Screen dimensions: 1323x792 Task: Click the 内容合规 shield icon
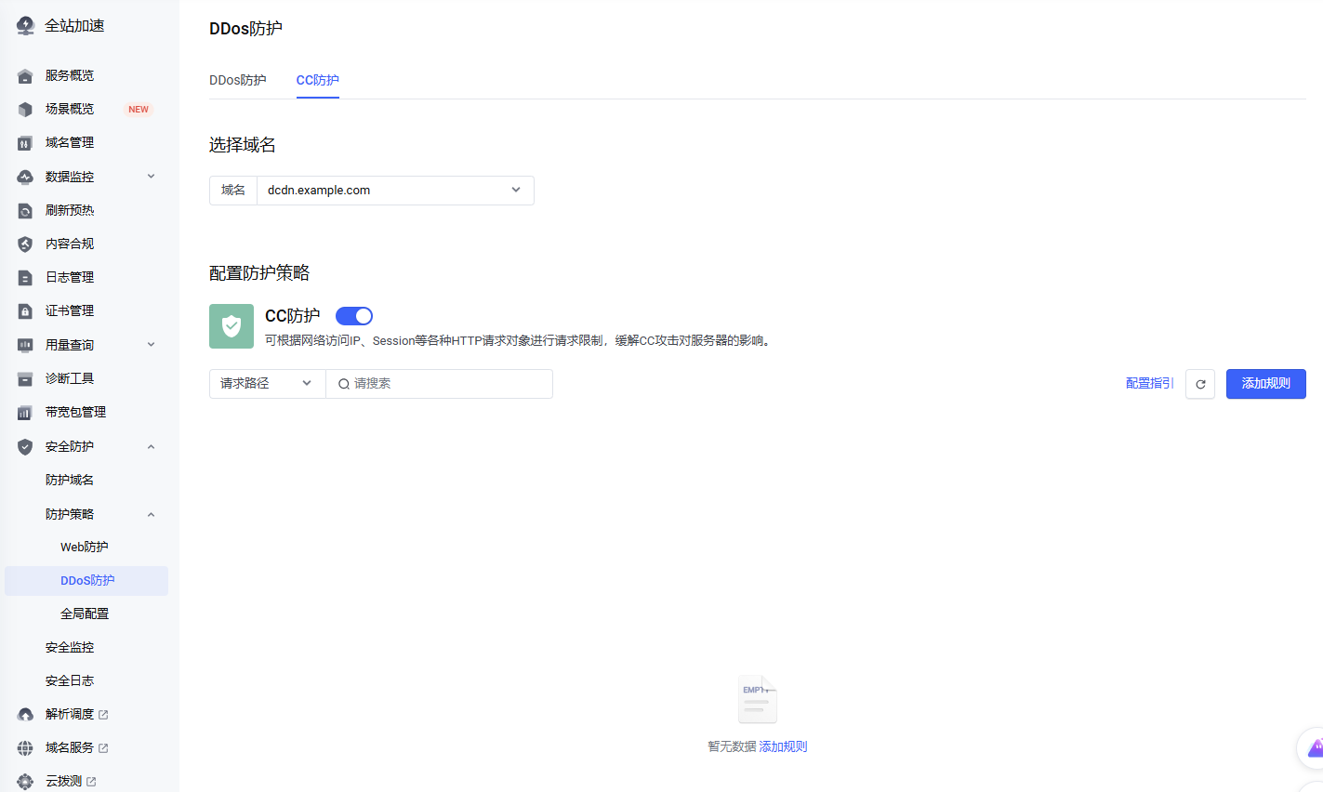click(25, 244)
